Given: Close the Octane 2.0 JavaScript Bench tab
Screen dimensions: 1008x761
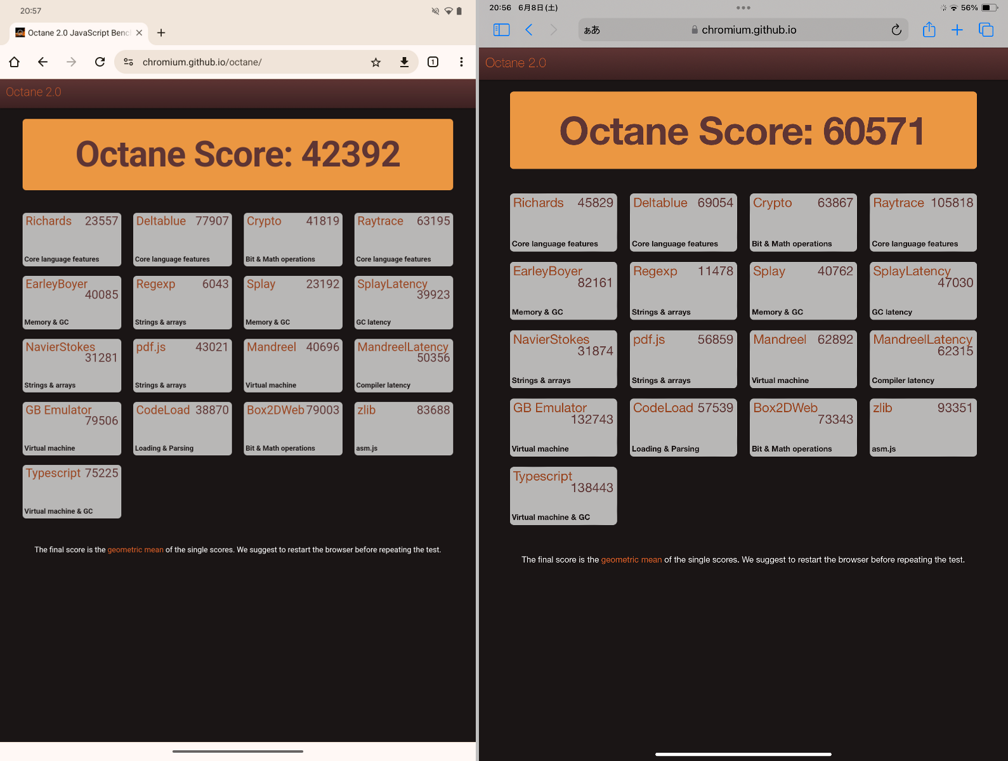Looking at the screenshot, I should (139, 32).
